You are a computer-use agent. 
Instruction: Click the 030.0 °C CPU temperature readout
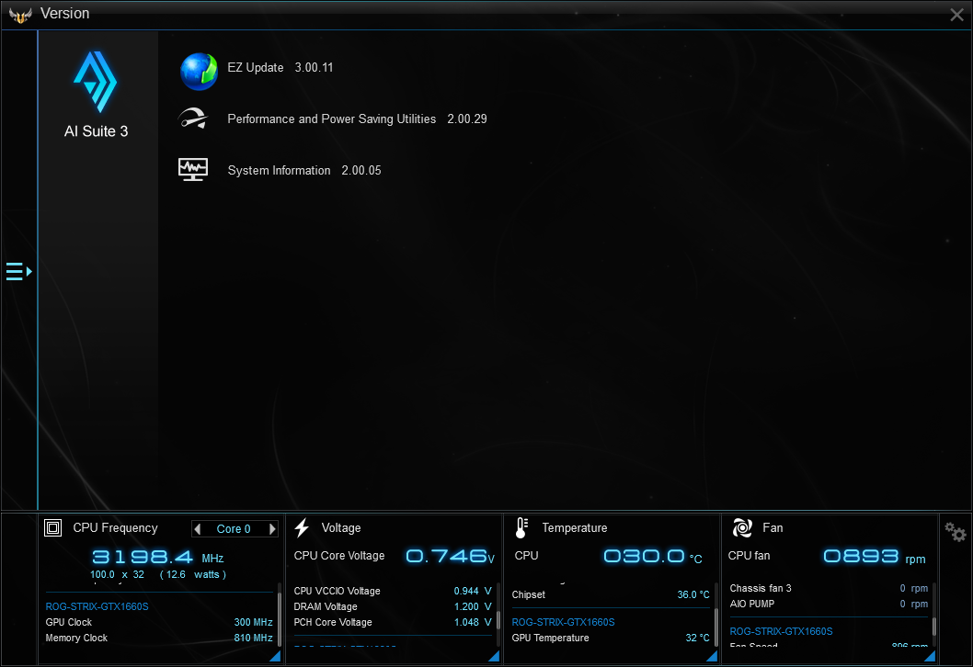point(653,556)
